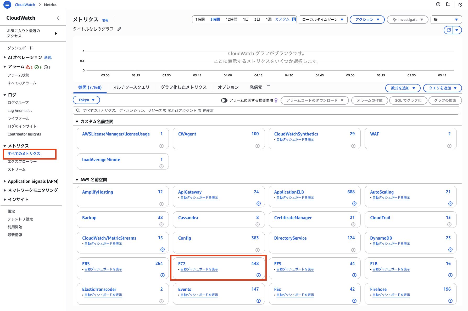Open the info icon in the top bar
The height and width of the screenshot is (311, 468).
tap(438, 4)
